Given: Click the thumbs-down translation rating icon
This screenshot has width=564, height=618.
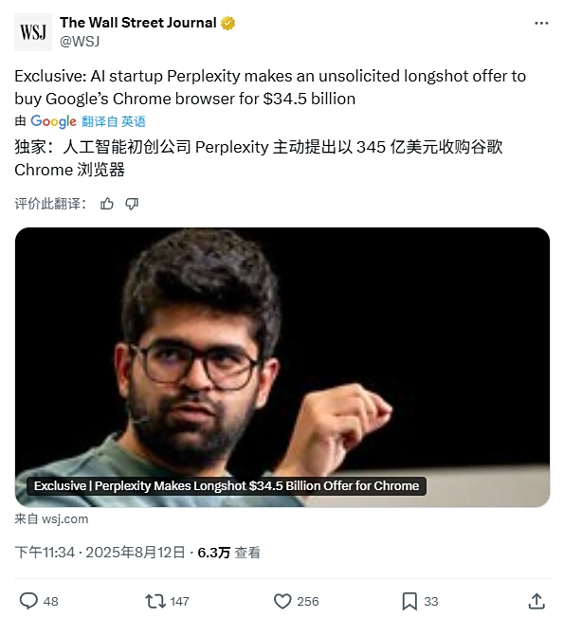Looking at the screenshot, I should [x=132, y=204].
